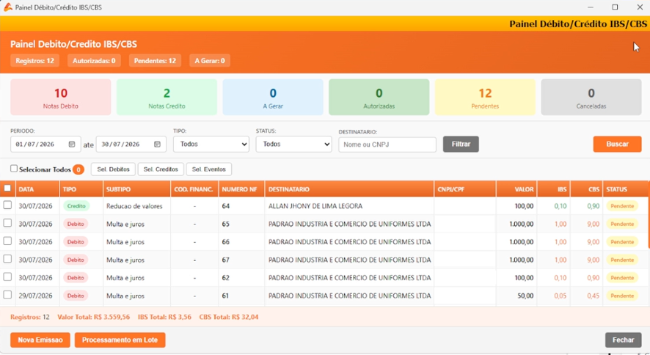The width and height of the screenshot is (650, 355).
Task: Sort by the TIPO column header
Action: tap(81, 189)
